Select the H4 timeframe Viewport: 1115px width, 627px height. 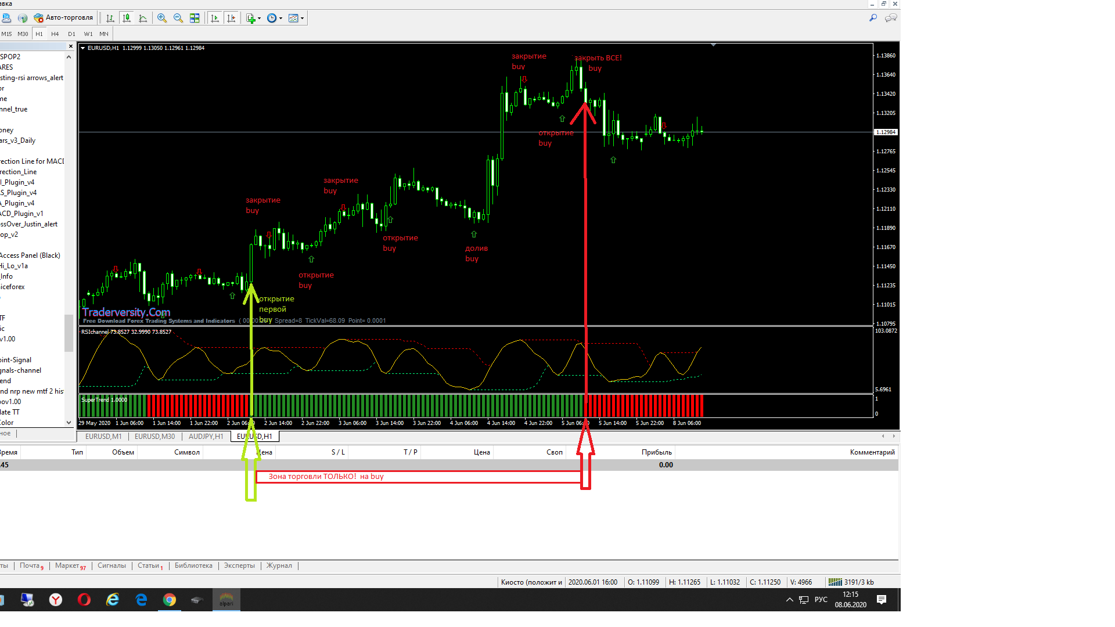55,34
